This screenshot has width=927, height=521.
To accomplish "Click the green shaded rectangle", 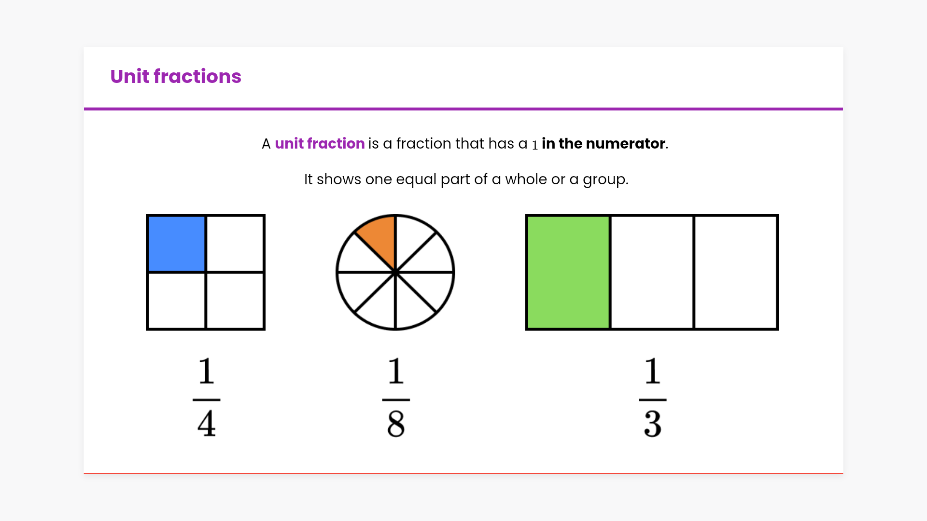I will coord(568,273).
